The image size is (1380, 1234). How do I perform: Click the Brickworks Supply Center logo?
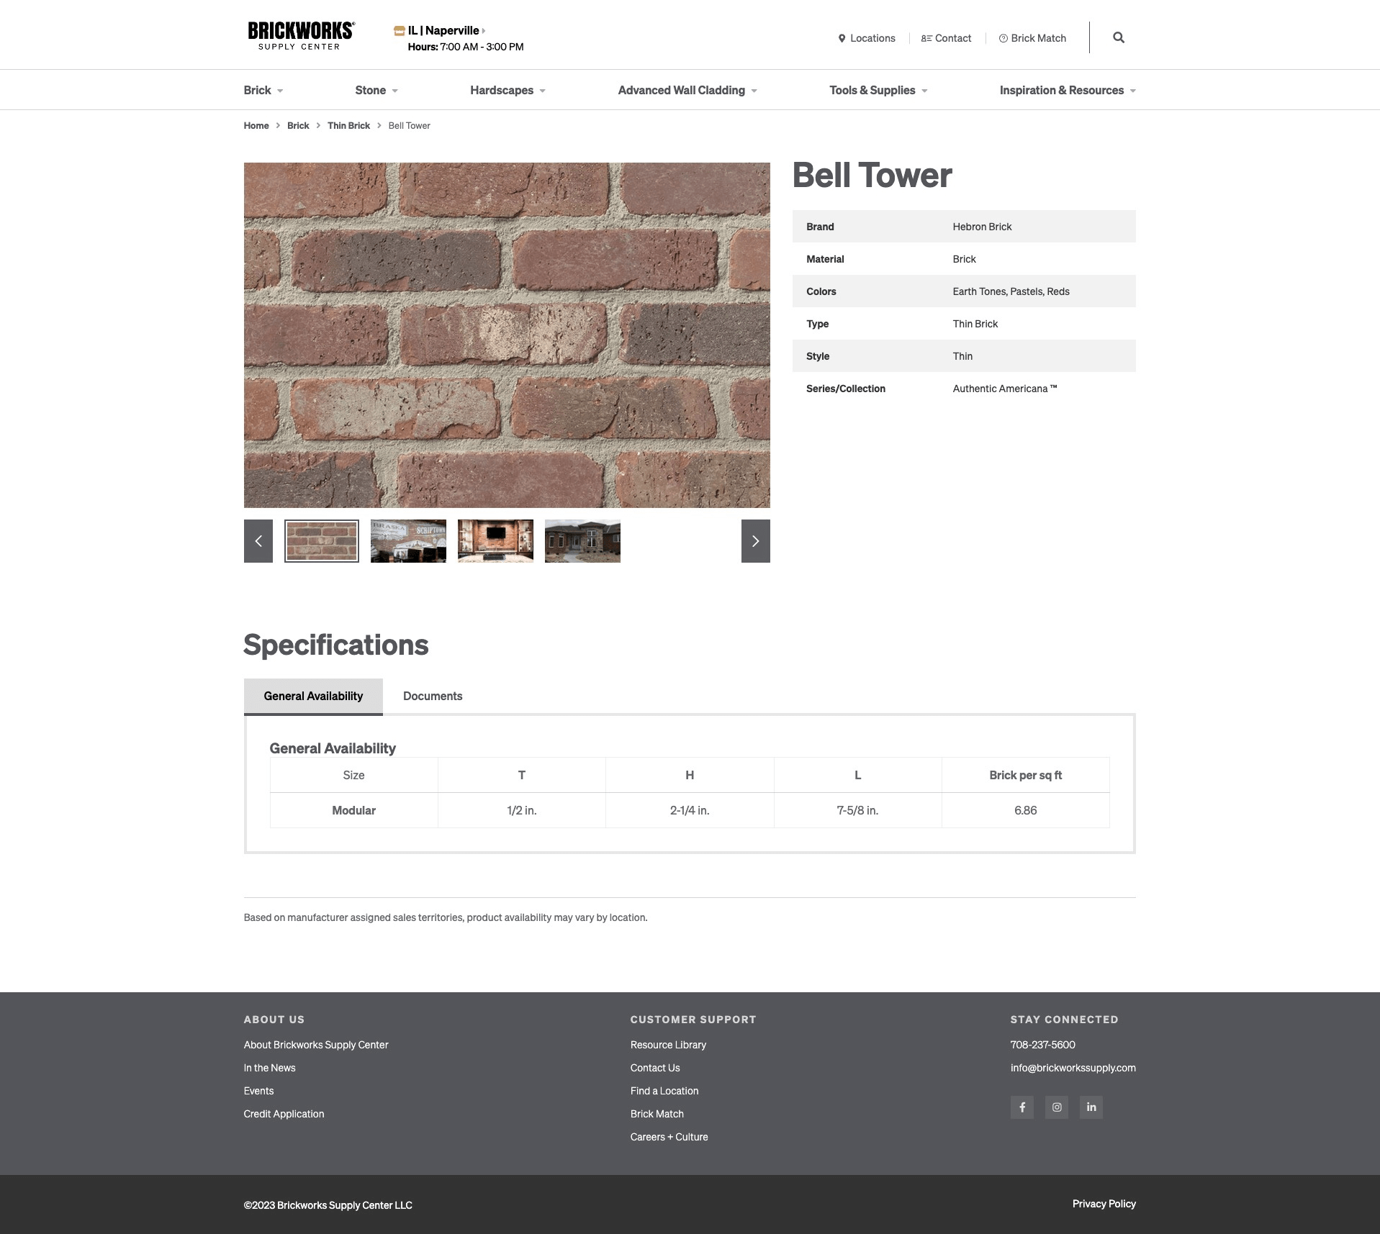pos(300,36)
